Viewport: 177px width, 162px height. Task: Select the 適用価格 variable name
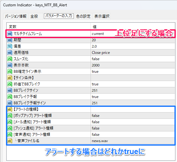[21, 53]
